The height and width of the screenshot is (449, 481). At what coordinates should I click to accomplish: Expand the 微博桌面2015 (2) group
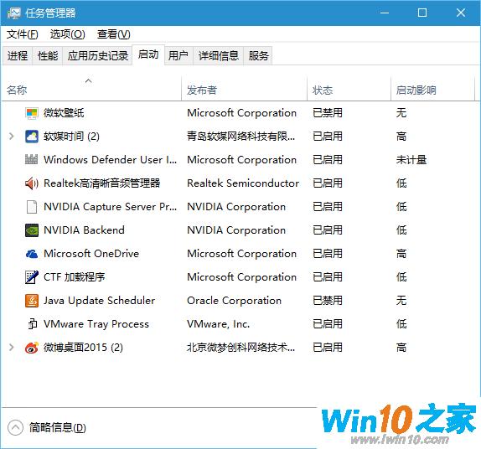[12, 347]
